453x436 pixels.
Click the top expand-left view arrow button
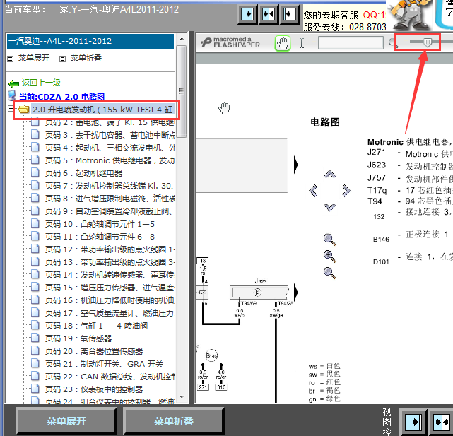click(289, 14)
